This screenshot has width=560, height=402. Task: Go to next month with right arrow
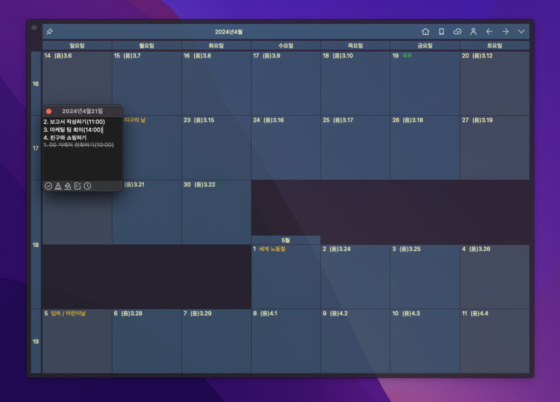[x=505, y=31]
